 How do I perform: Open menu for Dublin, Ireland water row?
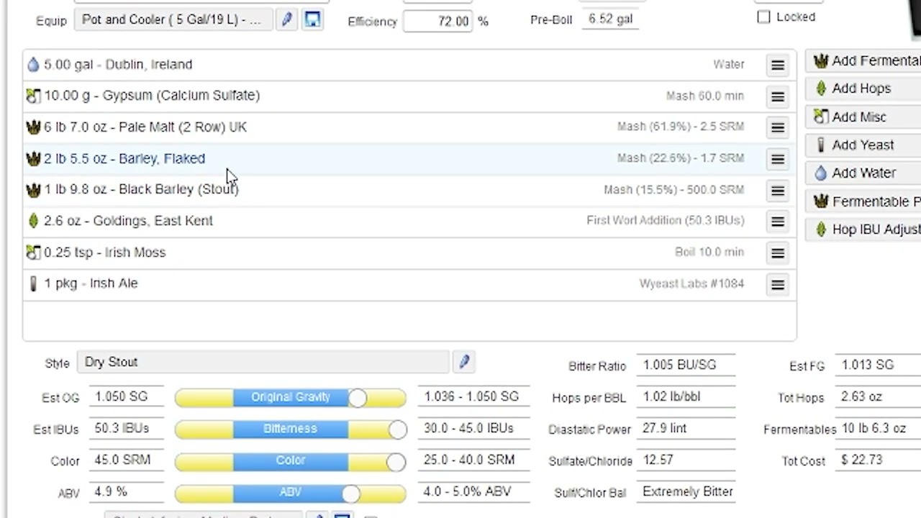778,65
